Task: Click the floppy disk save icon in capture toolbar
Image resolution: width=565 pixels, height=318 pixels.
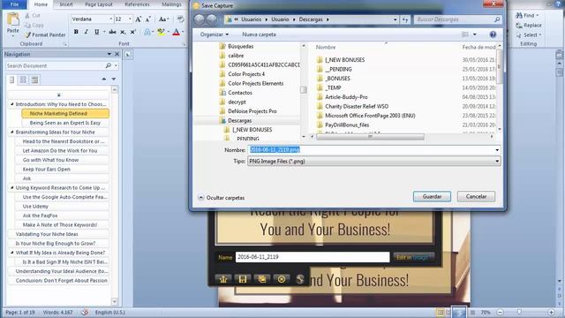Action: coord(243,279)
